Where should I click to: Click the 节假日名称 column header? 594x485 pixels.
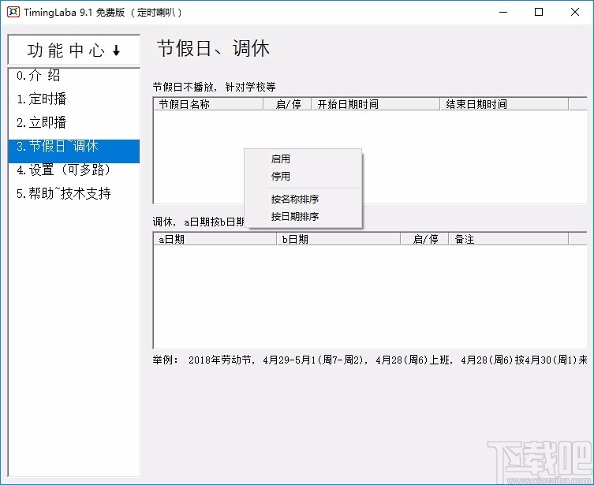tap(208, 104)
